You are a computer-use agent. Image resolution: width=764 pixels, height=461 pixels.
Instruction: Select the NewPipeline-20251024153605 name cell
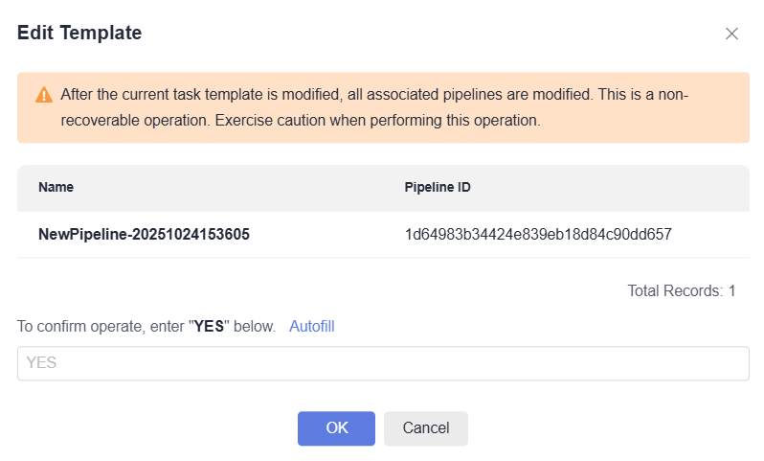coord(144,234)
